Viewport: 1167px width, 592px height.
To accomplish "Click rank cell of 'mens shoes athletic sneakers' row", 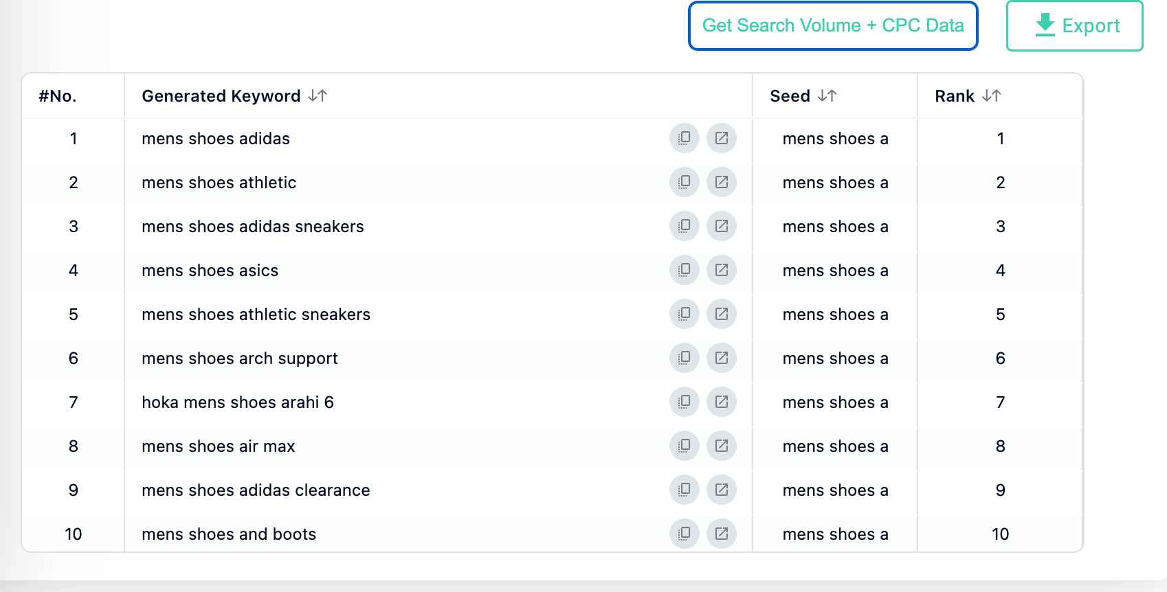I will (1001, 315).
